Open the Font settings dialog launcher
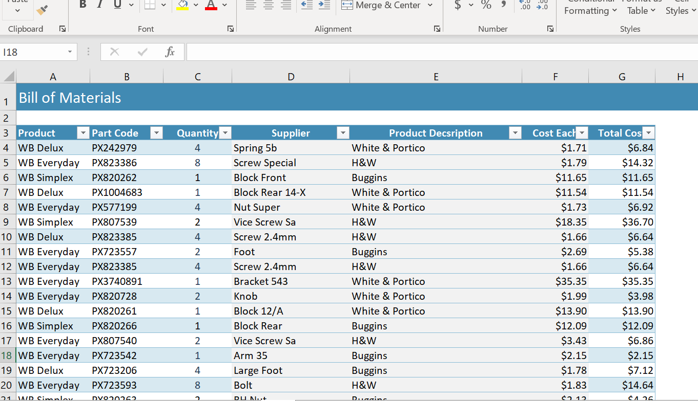This screenshot has width=698, height=401. 230,29
